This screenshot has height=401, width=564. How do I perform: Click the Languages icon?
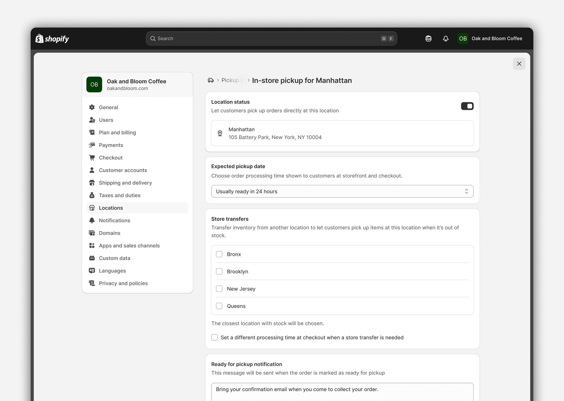(x=92, y=271)
